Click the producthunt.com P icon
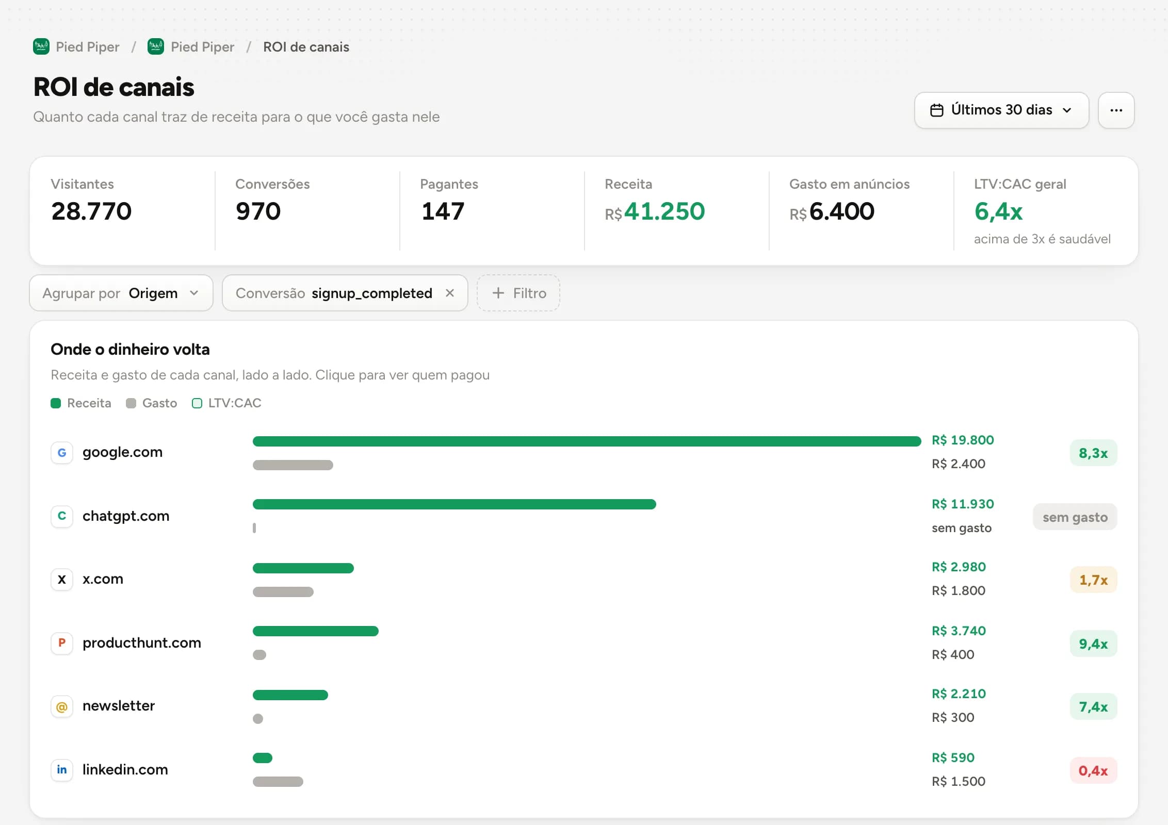Image resolution: width=1168 pixels, height=825 pixels. [x=62, y=643]
